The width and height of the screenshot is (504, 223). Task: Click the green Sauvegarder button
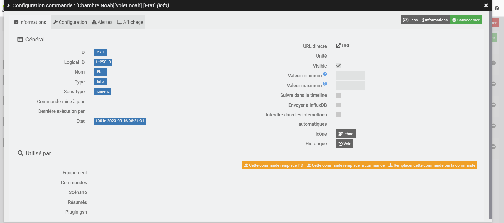(x=466, y=20)
